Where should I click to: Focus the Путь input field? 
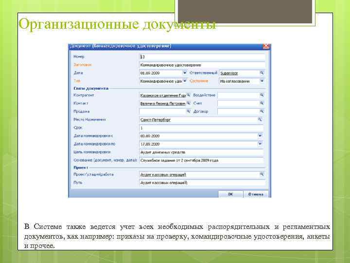(x=202, y=183)
